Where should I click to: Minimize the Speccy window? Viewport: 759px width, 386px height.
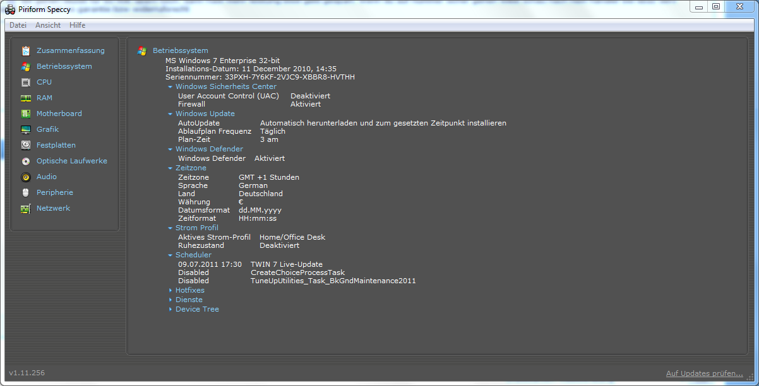698,6
